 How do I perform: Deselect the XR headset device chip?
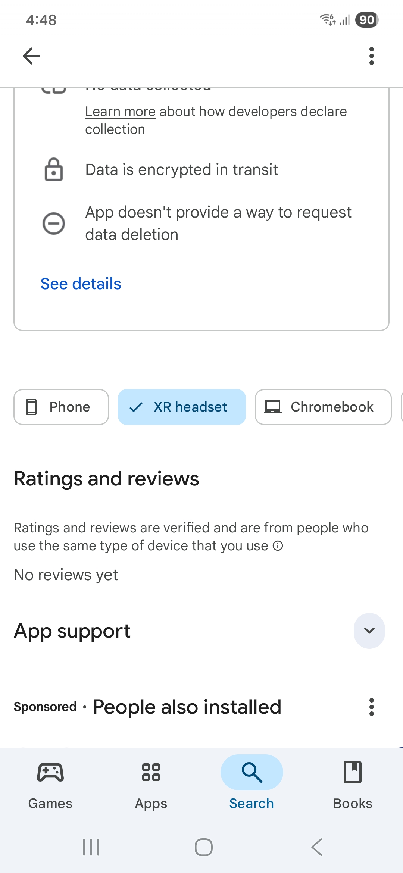pyautogui.click(x=182, y=407)
